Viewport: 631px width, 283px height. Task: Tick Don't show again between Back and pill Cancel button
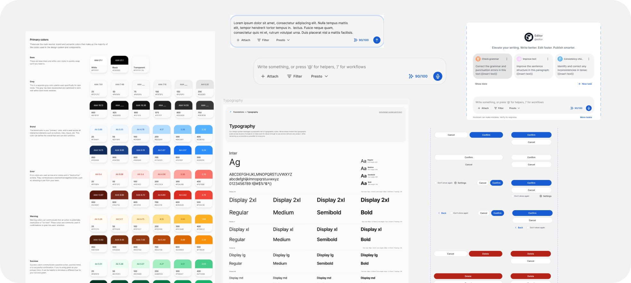click(451, 213)
